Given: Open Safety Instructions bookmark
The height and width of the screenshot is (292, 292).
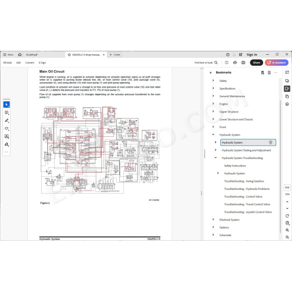Looking at the screenshot, I should tap(235, 166).
